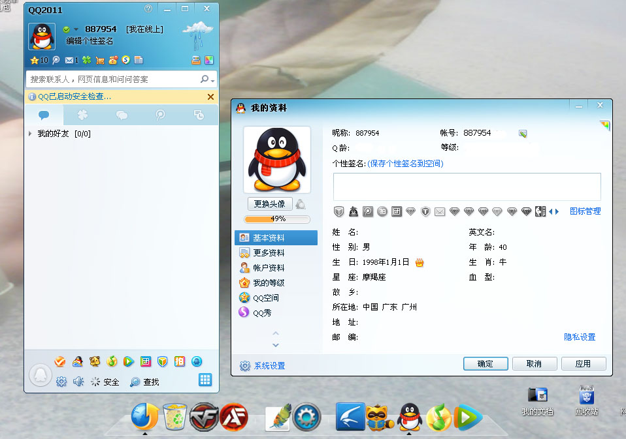Open the blue round penguin icon in bottom bar
The height and width of the screenshot is (439, 626).
click(x=197, y=361)
